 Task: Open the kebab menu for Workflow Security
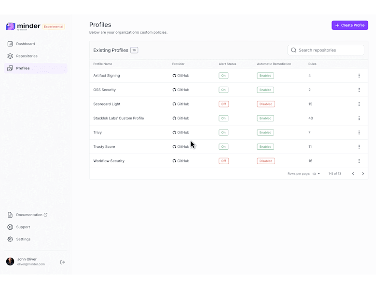359,161
